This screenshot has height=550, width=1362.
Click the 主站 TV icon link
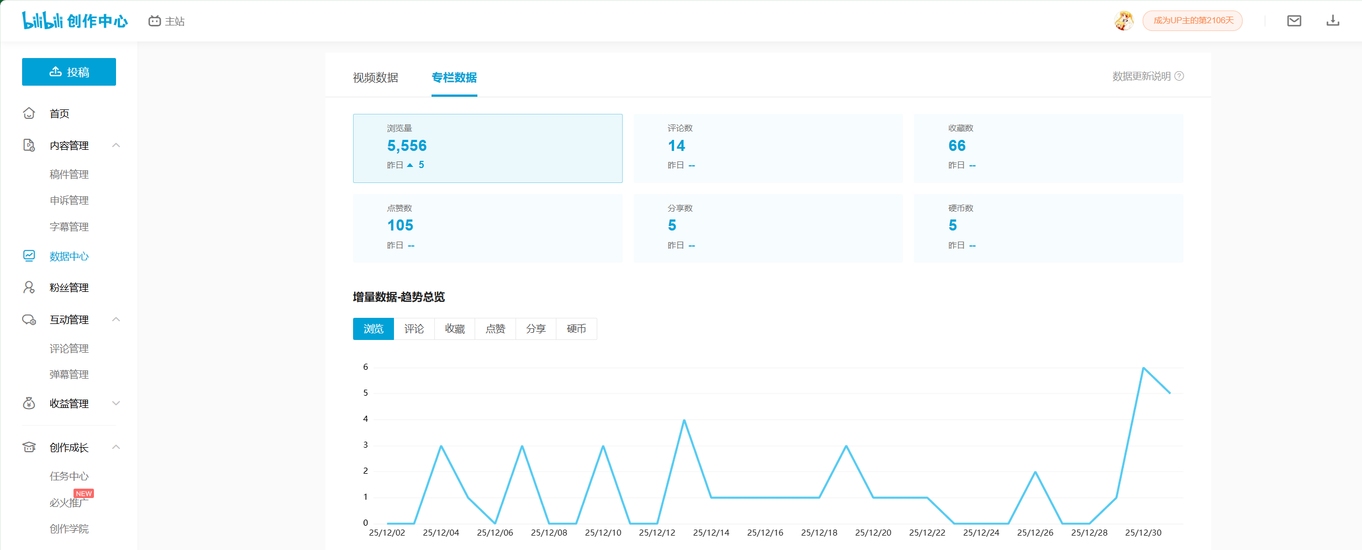pos(155,21)
